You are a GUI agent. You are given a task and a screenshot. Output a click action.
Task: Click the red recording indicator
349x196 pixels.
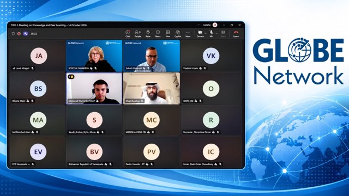point(19,34)
